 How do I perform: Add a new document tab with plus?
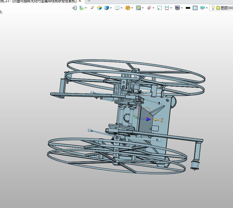(x=89, y=1)
